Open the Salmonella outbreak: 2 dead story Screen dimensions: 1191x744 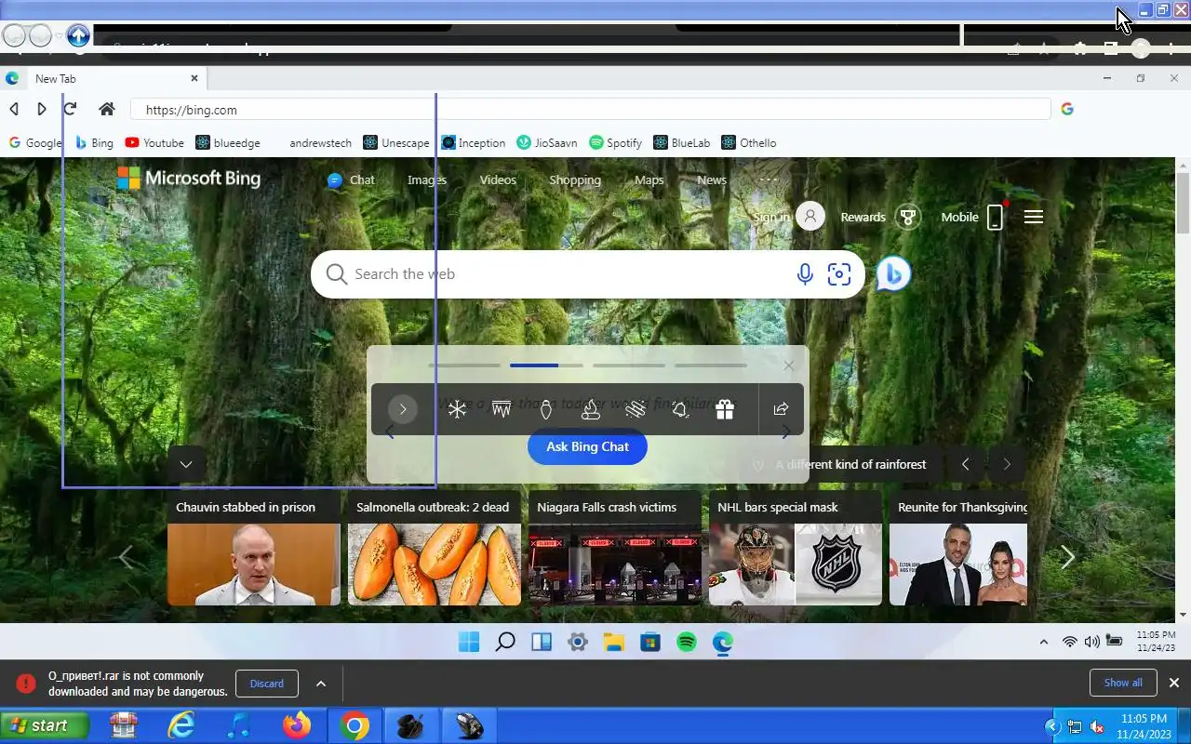tap(435, 549)
